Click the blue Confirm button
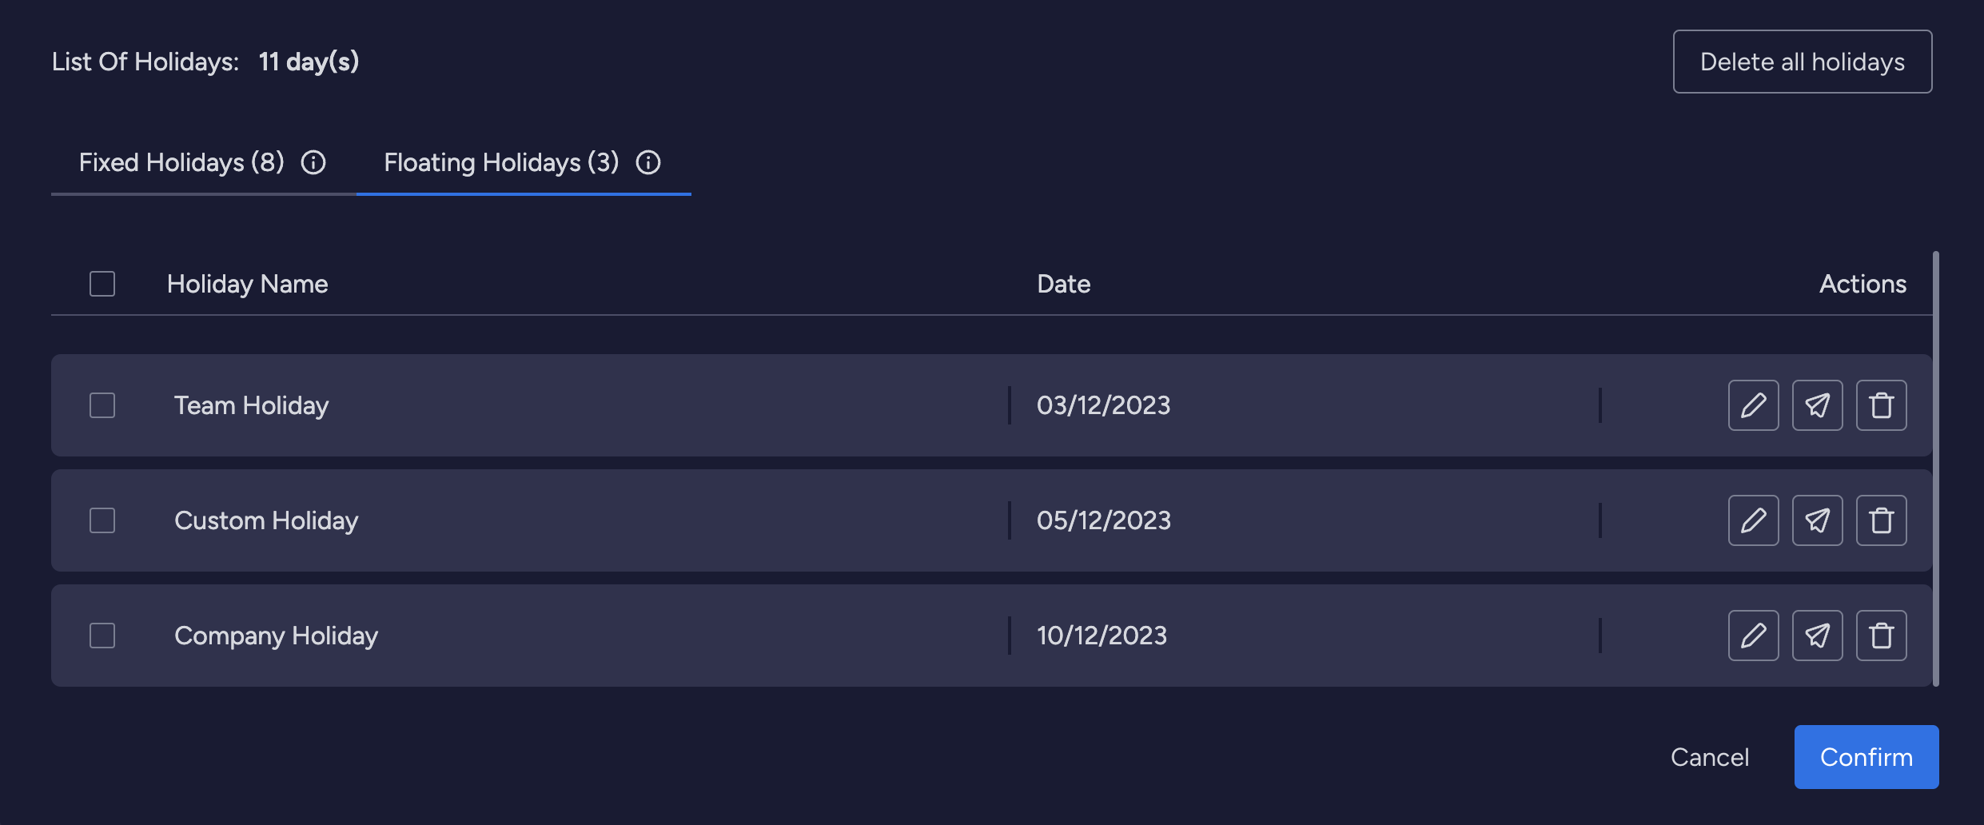The width and height of the screenshot is (1984, 825). 1866,757
